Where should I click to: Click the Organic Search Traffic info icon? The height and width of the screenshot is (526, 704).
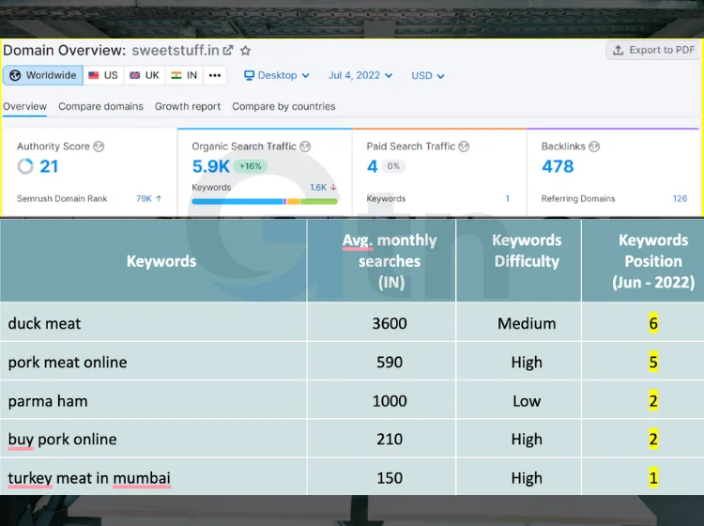coord(305,147)
